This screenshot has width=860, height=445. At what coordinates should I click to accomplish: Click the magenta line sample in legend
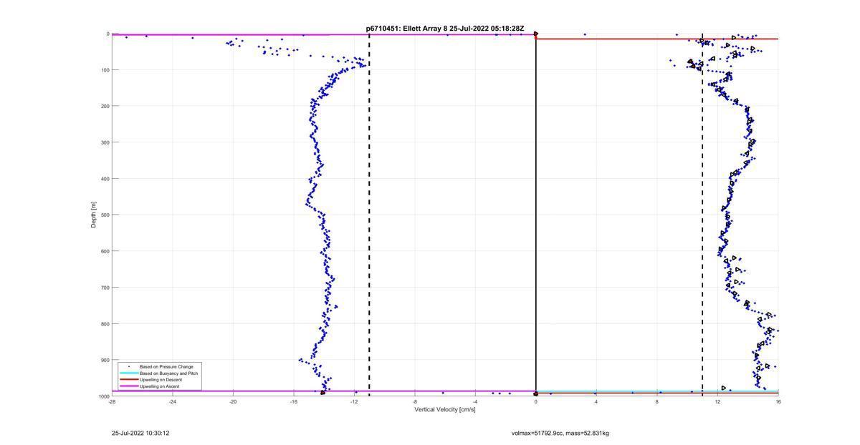click(x=129, y=386)
